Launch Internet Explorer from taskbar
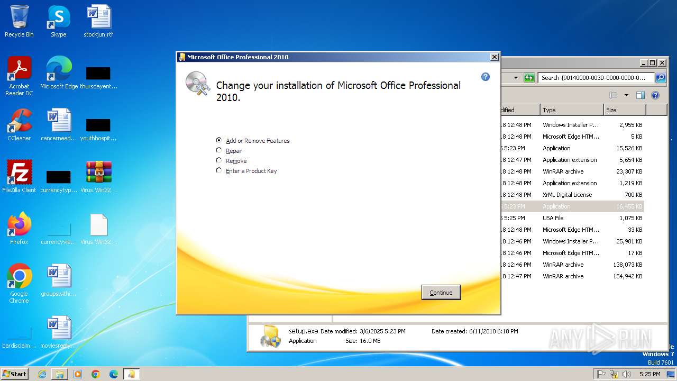This screenshot has width=677, height=381. pyautogui.click(x=42, y=374)
